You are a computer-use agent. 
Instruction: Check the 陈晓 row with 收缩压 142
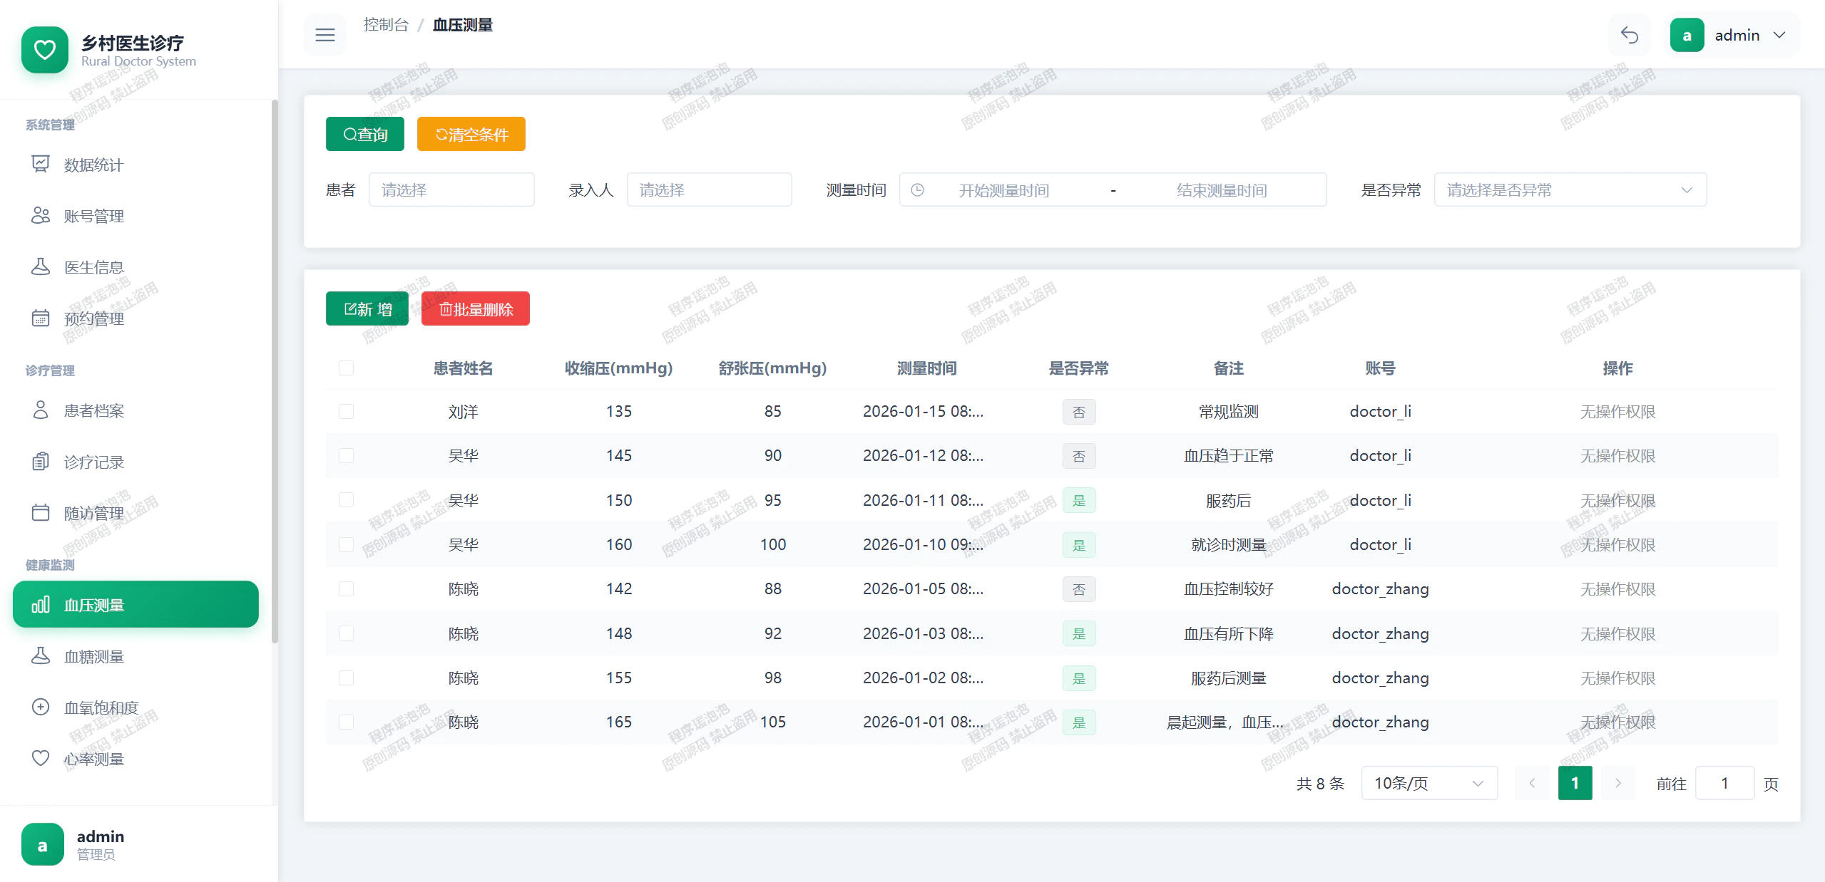click(347, 588)
